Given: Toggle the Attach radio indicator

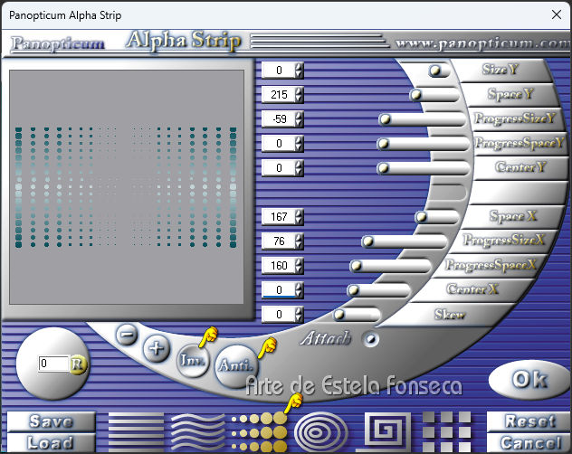Looking at the screenshot, I should pos(371,339).
